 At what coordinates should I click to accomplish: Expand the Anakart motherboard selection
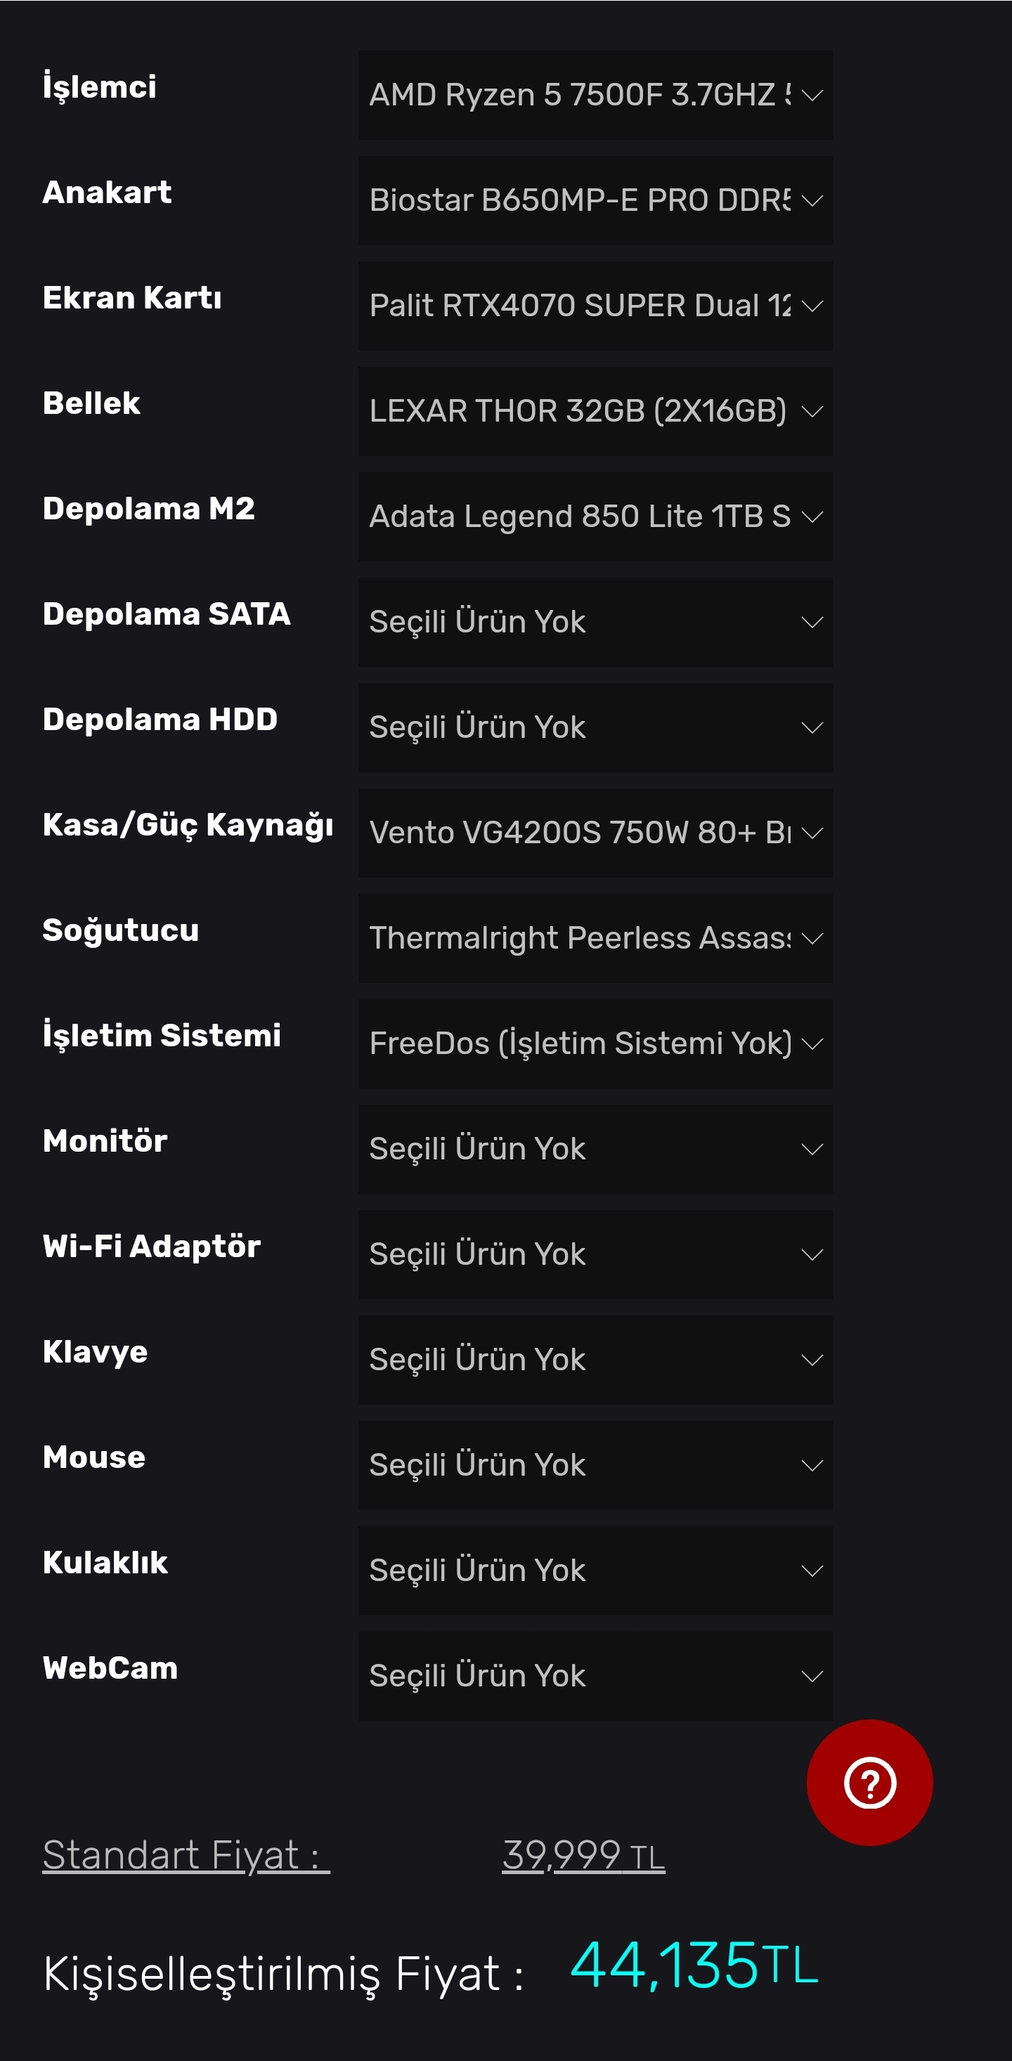coord(595,201)
